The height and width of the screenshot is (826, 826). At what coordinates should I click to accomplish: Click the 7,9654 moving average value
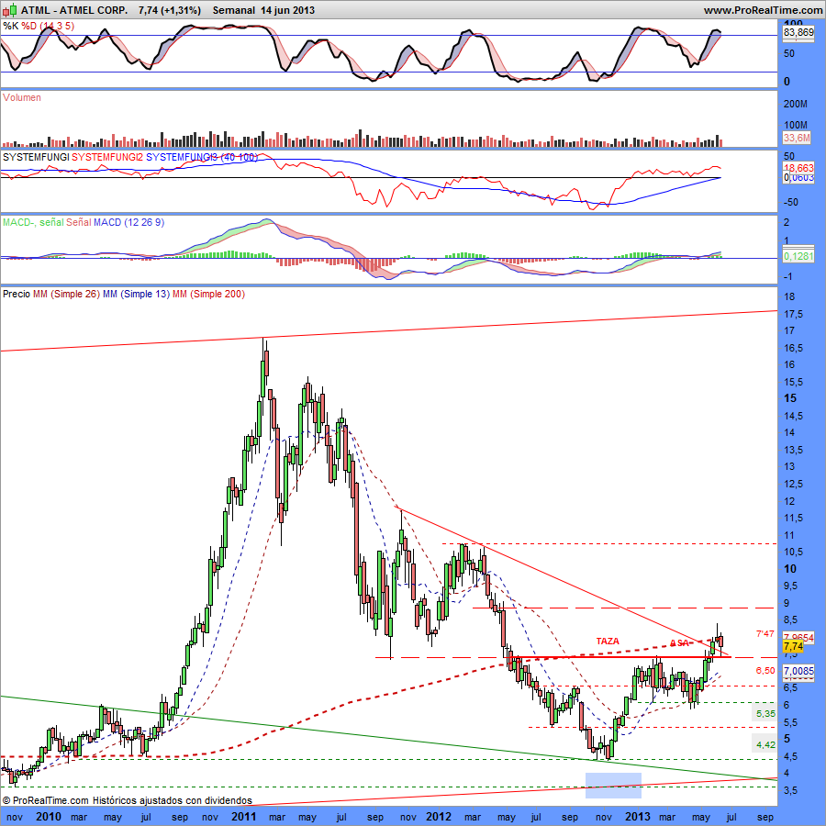pyautogui.click(x=798, y=637)
